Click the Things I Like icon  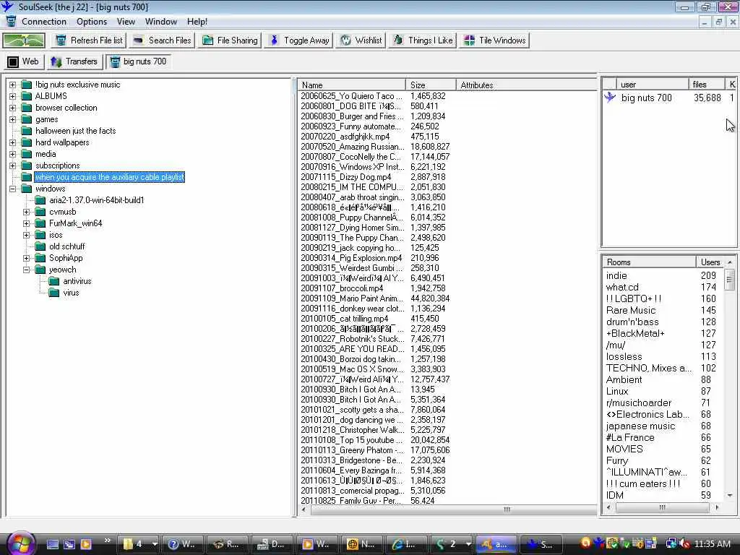click(x=398, y=40)
